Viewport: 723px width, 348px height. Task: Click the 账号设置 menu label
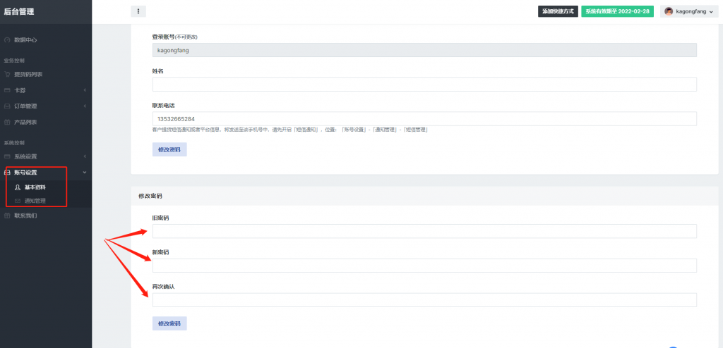point(25,172)
